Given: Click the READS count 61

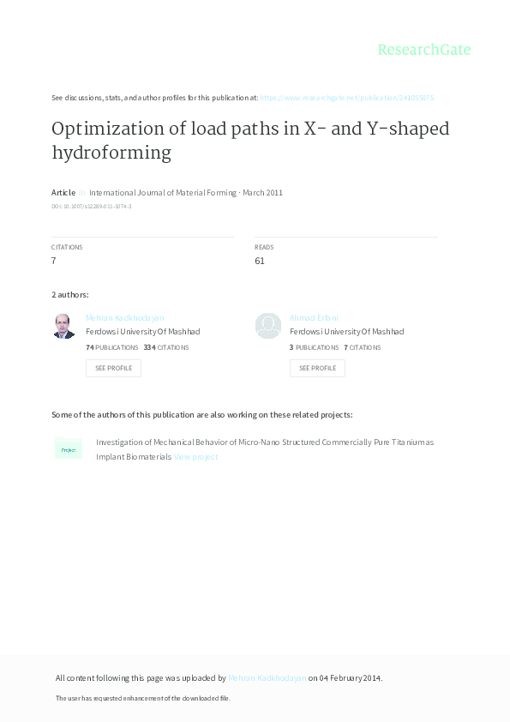Looking at the screenshot, I should pos(259,260).
